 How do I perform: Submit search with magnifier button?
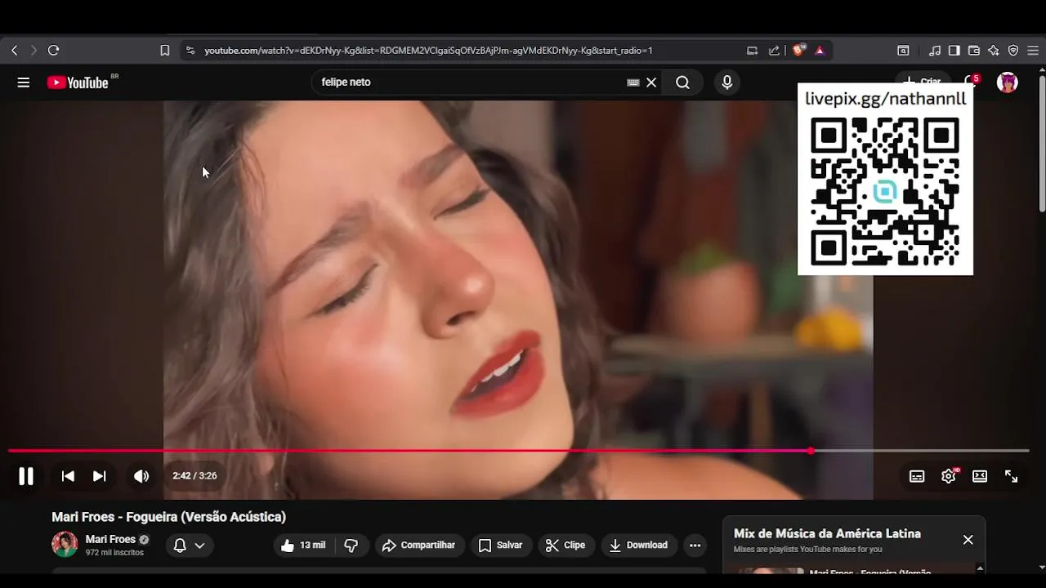tap(682, 82)
